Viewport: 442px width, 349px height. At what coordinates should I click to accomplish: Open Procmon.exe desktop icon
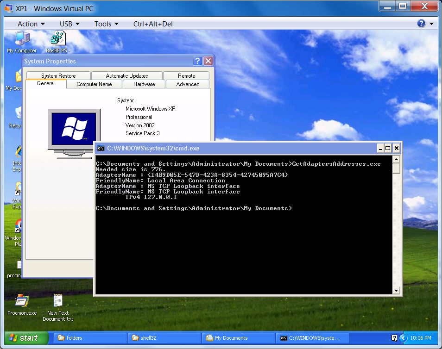(x=22, y=305)
